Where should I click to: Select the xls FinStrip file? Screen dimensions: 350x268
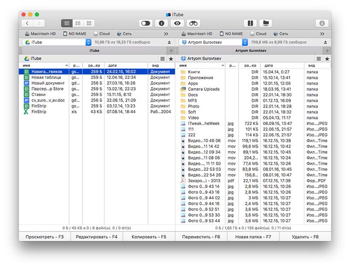pos(97,112)
